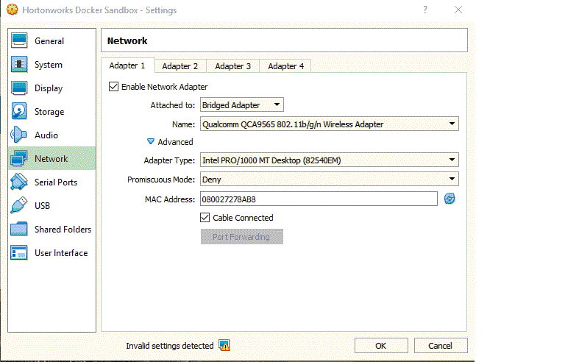The height and width of the screenshot is (362, 565).
Task: Open the help question mark
Action: click(x=425, y=10)
